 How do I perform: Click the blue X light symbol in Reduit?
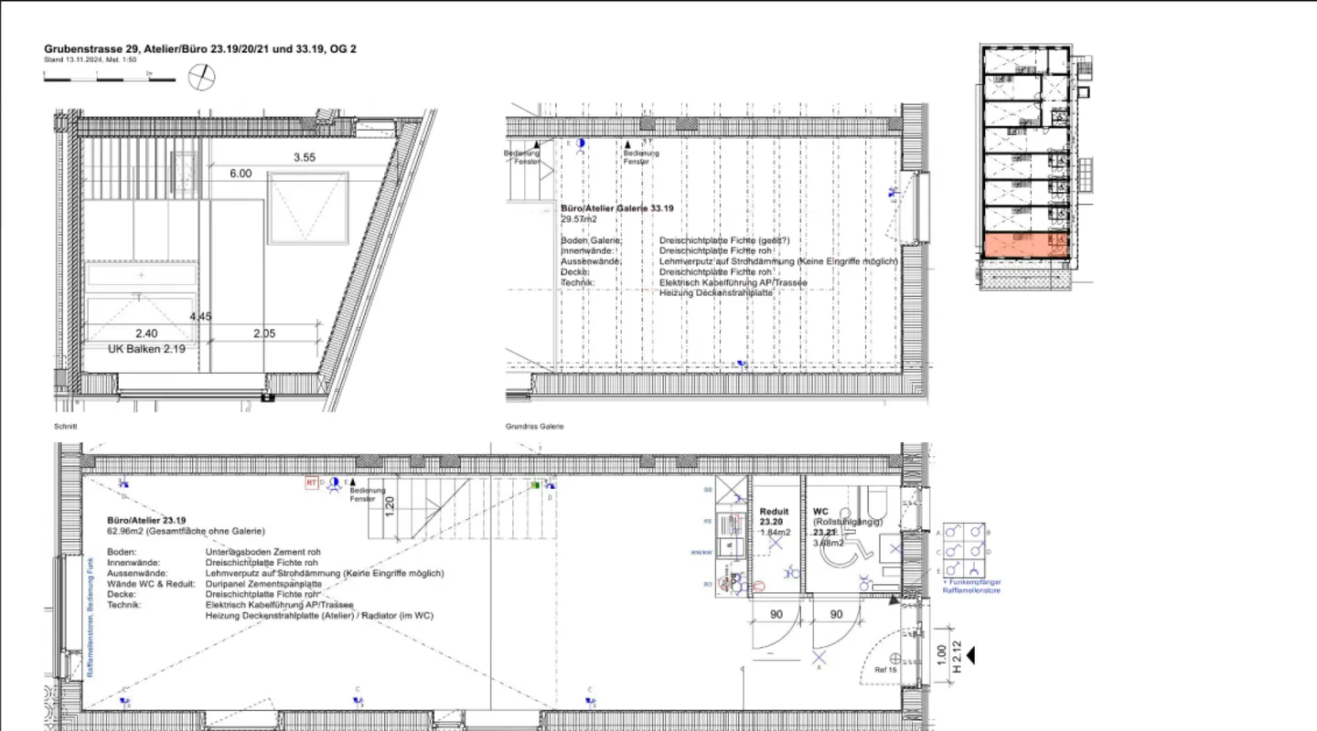click(776, 543)
